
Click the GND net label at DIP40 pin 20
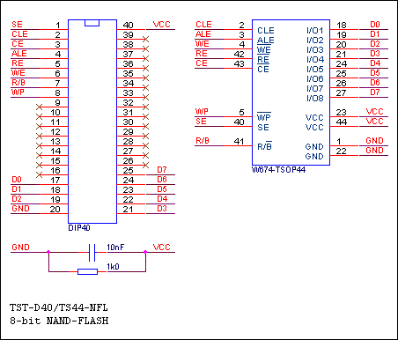point(20,209)
